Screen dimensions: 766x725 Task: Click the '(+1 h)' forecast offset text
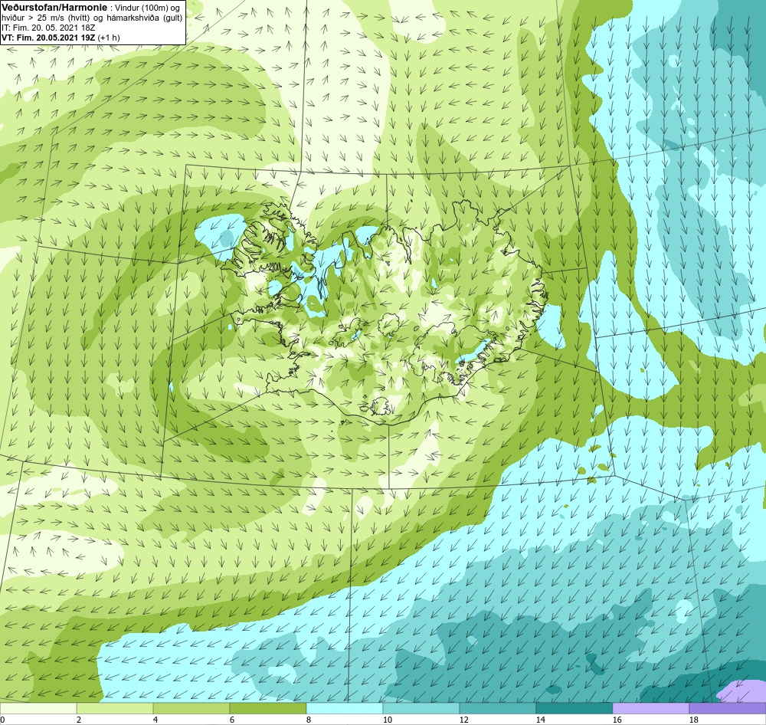click(x=109, y=37)
